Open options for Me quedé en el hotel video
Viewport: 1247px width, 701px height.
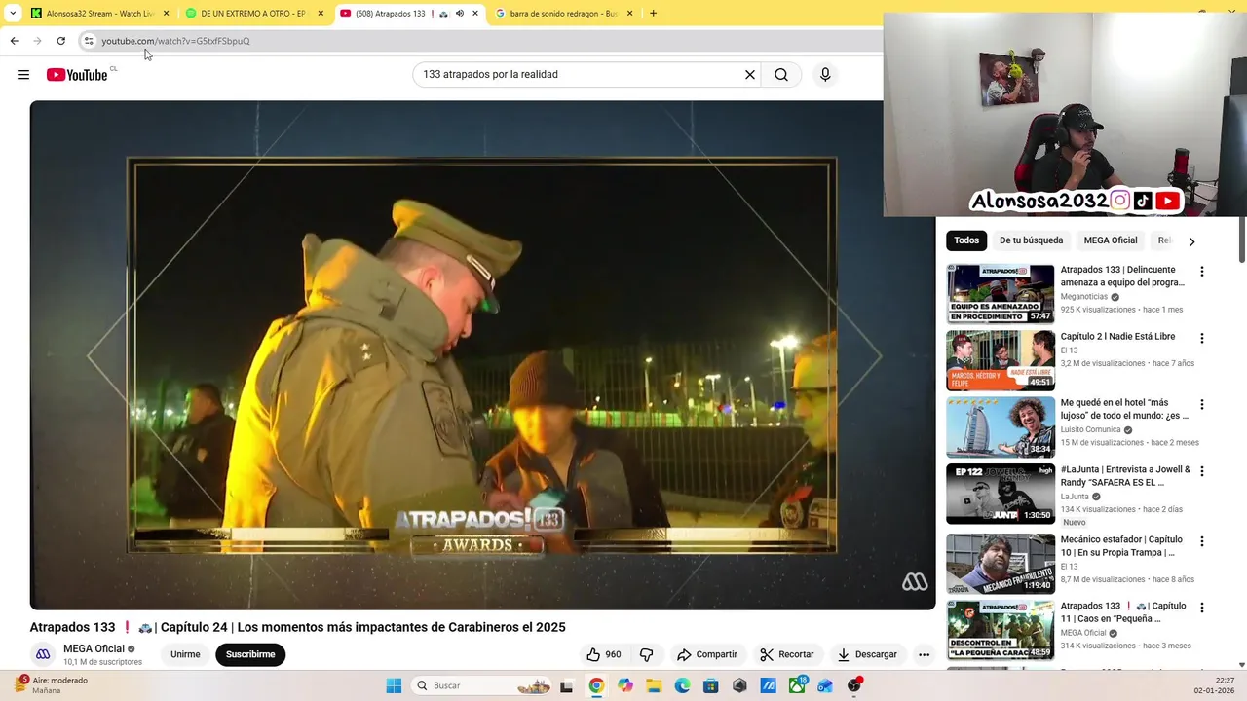(1201, 405)
